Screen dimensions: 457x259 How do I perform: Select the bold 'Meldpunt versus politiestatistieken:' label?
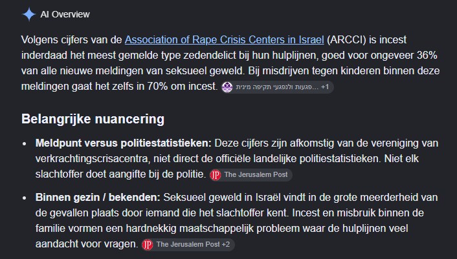pos(123,143)
